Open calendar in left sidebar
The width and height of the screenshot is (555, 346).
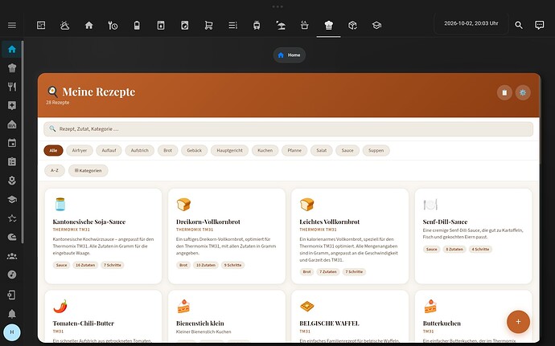coord(12,143)
